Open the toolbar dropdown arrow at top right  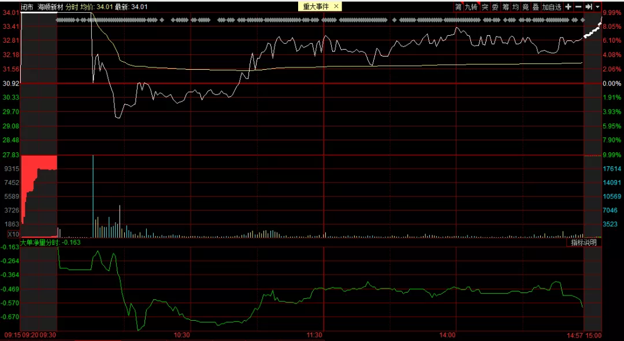pyautogui.click(x=598, y=7)
